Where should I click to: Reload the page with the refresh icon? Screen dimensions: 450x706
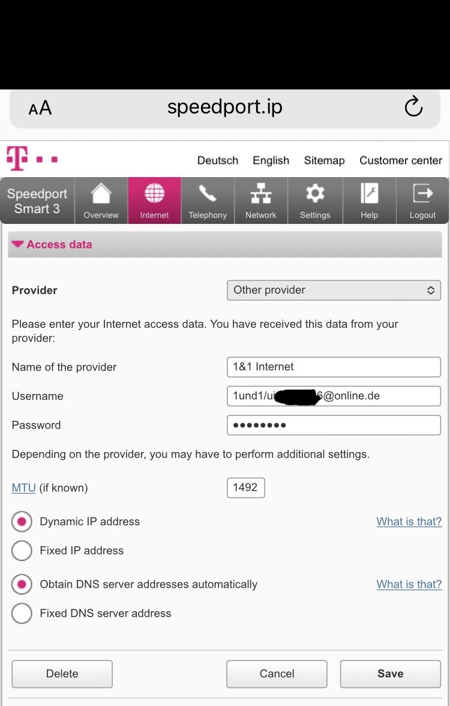pyautogui.click(x=413, y=107)
